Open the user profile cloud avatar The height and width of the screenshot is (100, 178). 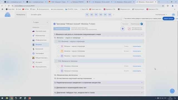coord(173,15)
